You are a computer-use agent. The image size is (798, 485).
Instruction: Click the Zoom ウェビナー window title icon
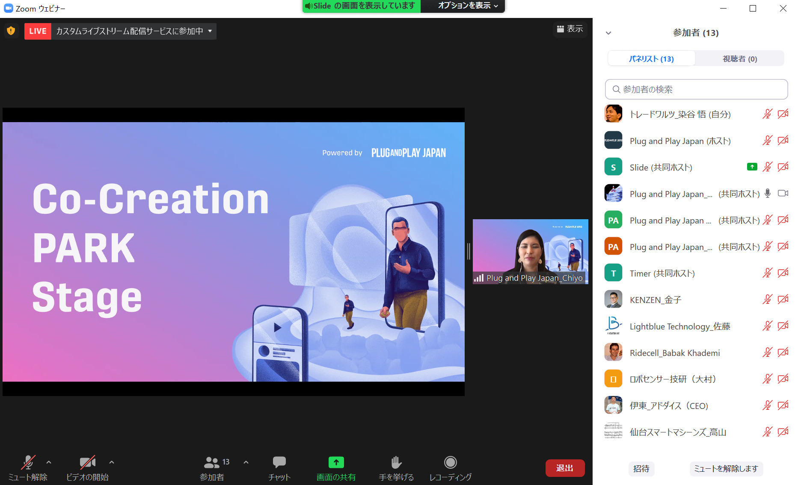(8, 8)
